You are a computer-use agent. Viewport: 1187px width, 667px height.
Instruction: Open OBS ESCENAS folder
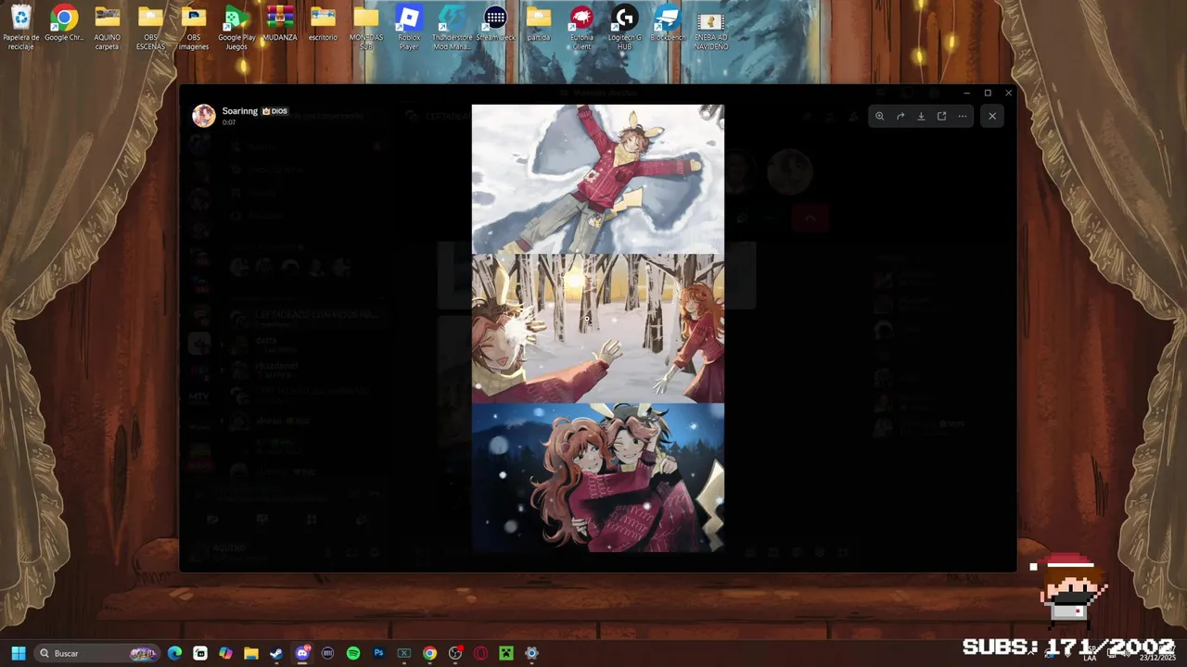tap(150, 28)
